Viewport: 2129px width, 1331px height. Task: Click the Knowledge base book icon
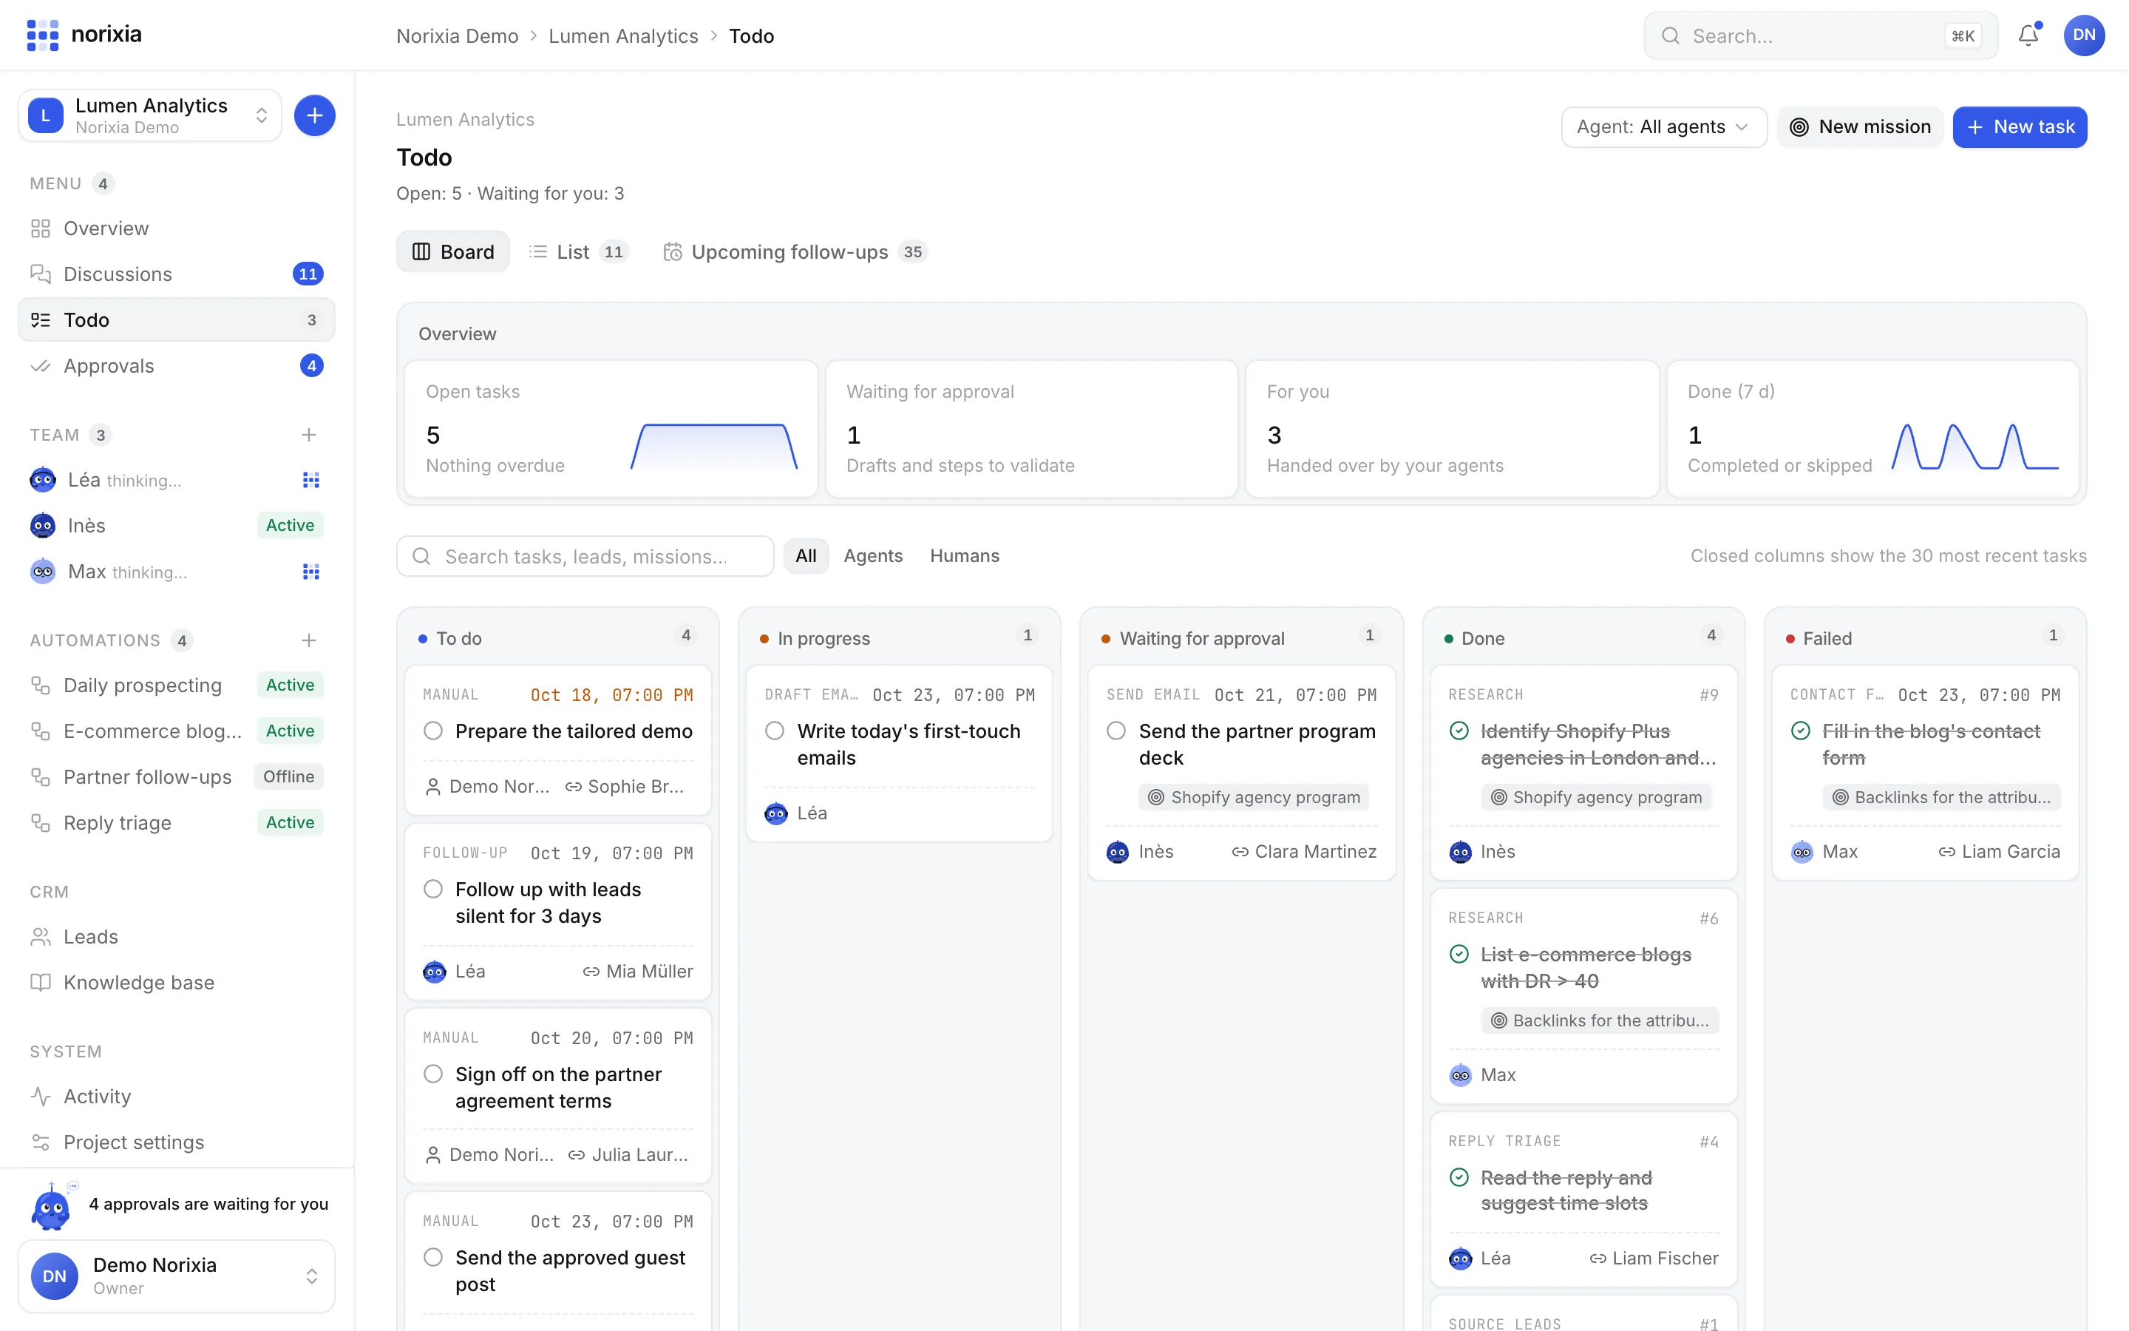click(x=41, y=983)
